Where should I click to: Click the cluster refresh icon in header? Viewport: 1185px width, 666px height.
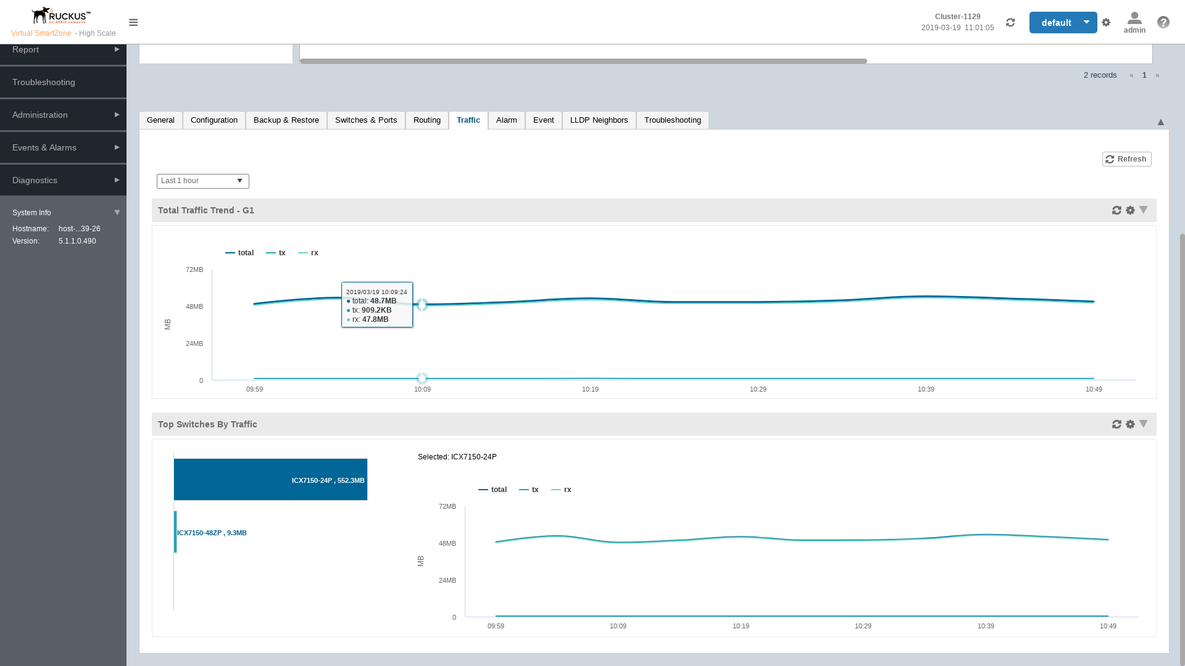click(1010, 23)
